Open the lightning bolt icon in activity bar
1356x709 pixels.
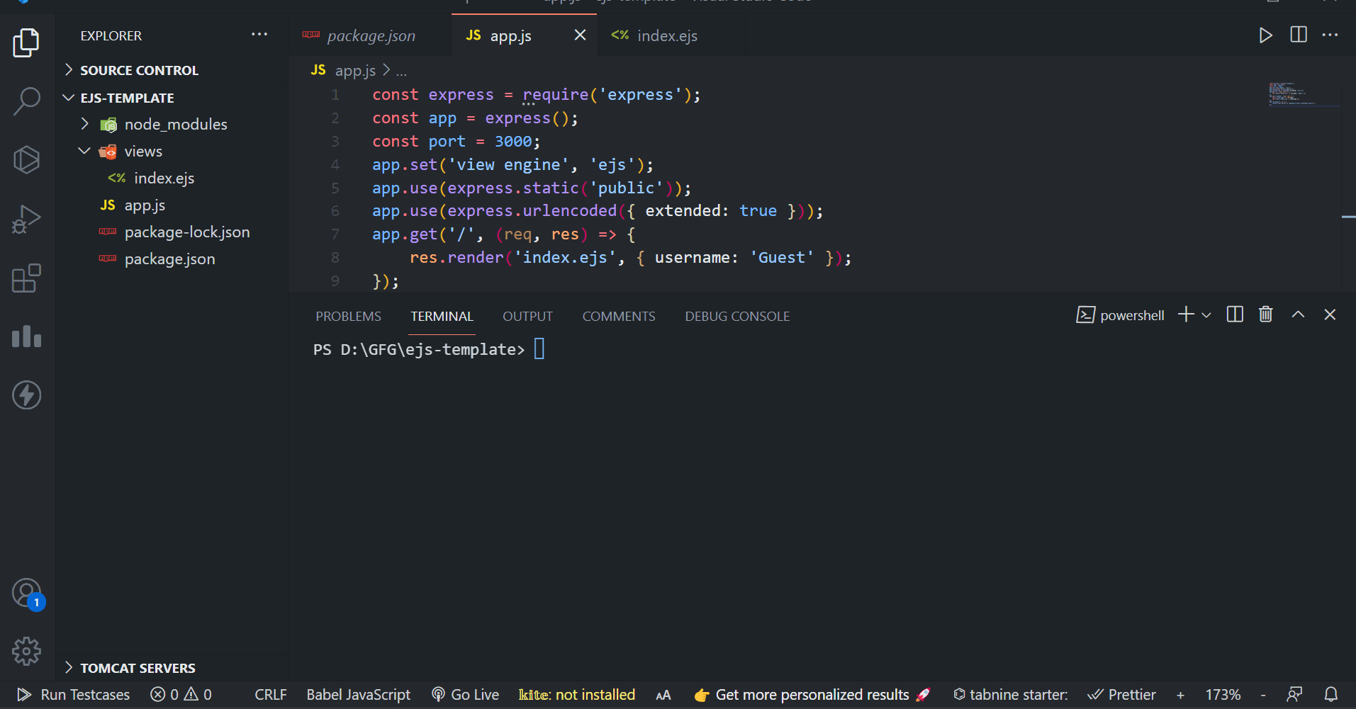(26, 395)
